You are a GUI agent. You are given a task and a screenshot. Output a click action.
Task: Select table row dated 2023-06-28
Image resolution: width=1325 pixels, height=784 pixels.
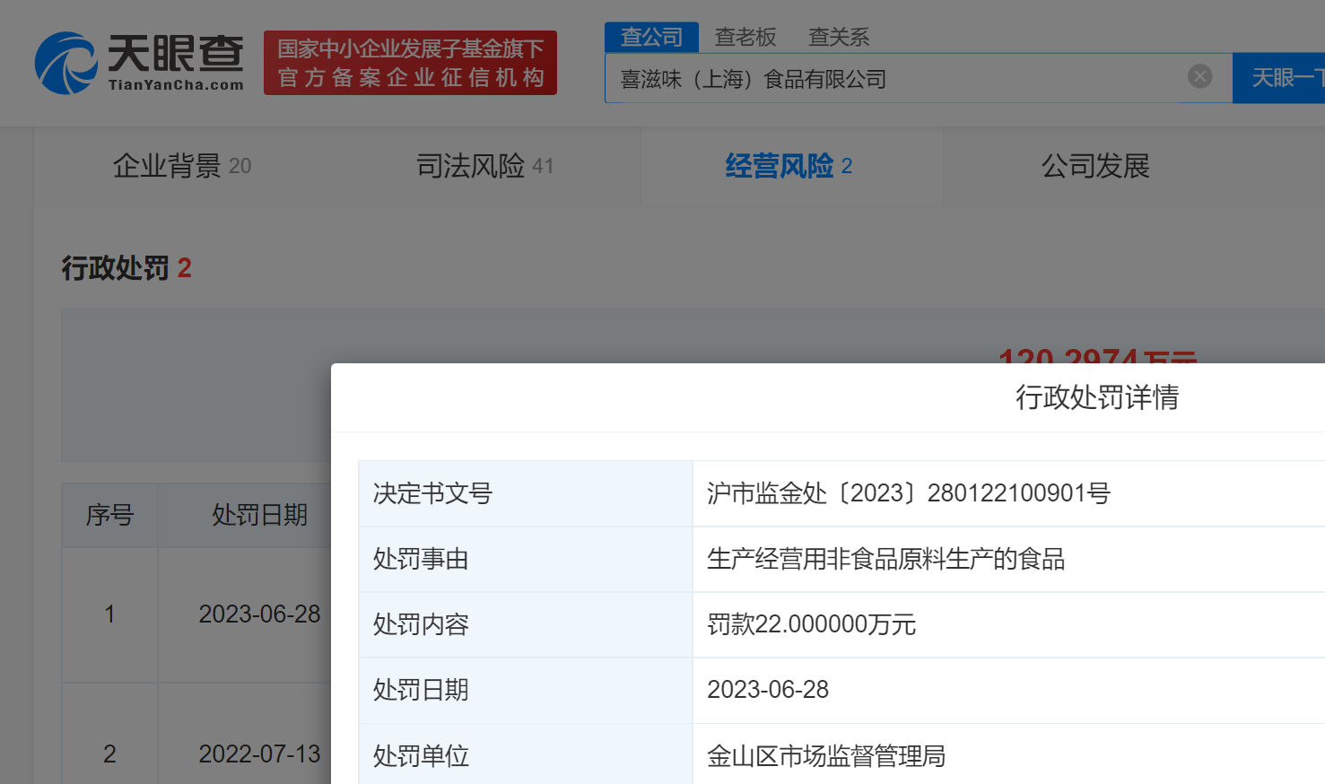tap(259, 614)
